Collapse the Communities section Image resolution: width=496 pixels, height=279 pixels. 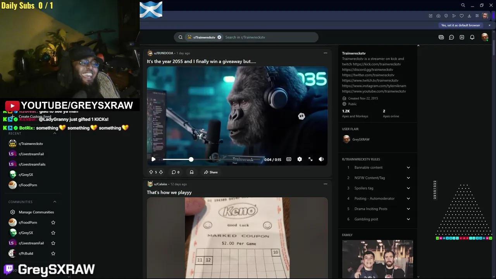(x=55, y=201)
